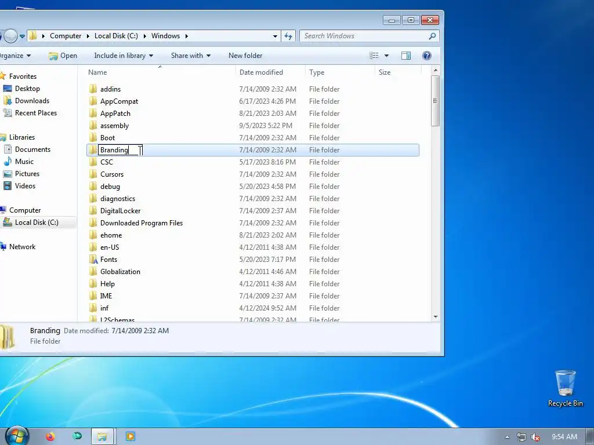
Task: Click the Pictures library icon
Action: coord(7,174)
